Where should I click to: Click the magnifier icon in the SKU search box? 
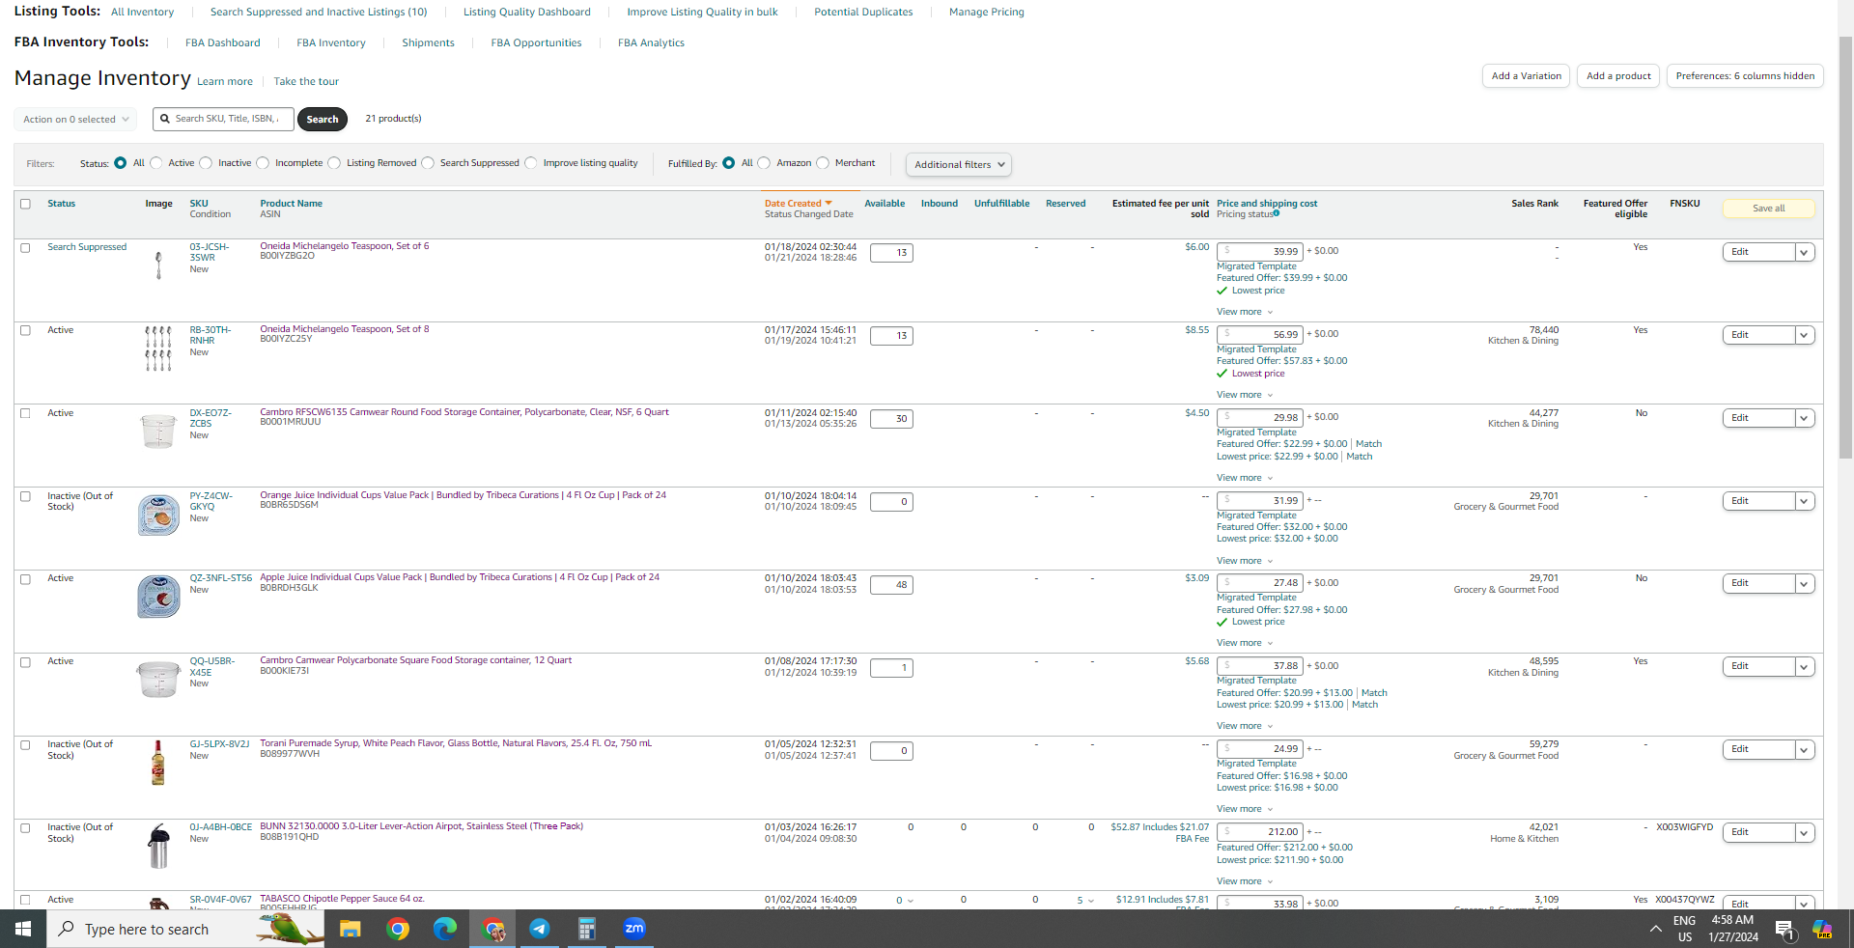(165, 119)
